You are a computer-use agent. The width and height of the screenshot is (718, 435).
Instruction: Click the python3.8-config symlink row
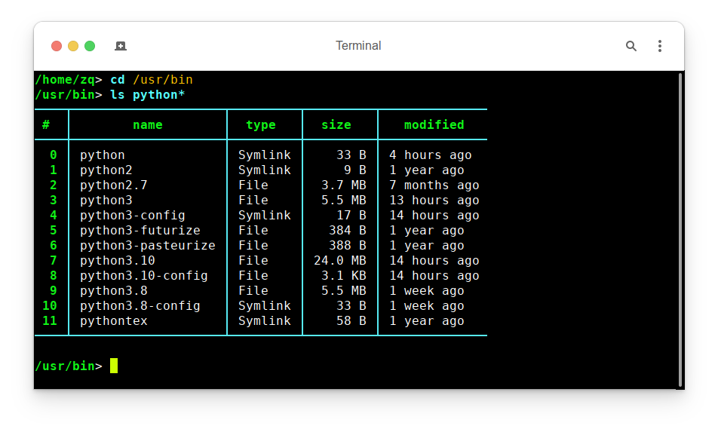128,305
